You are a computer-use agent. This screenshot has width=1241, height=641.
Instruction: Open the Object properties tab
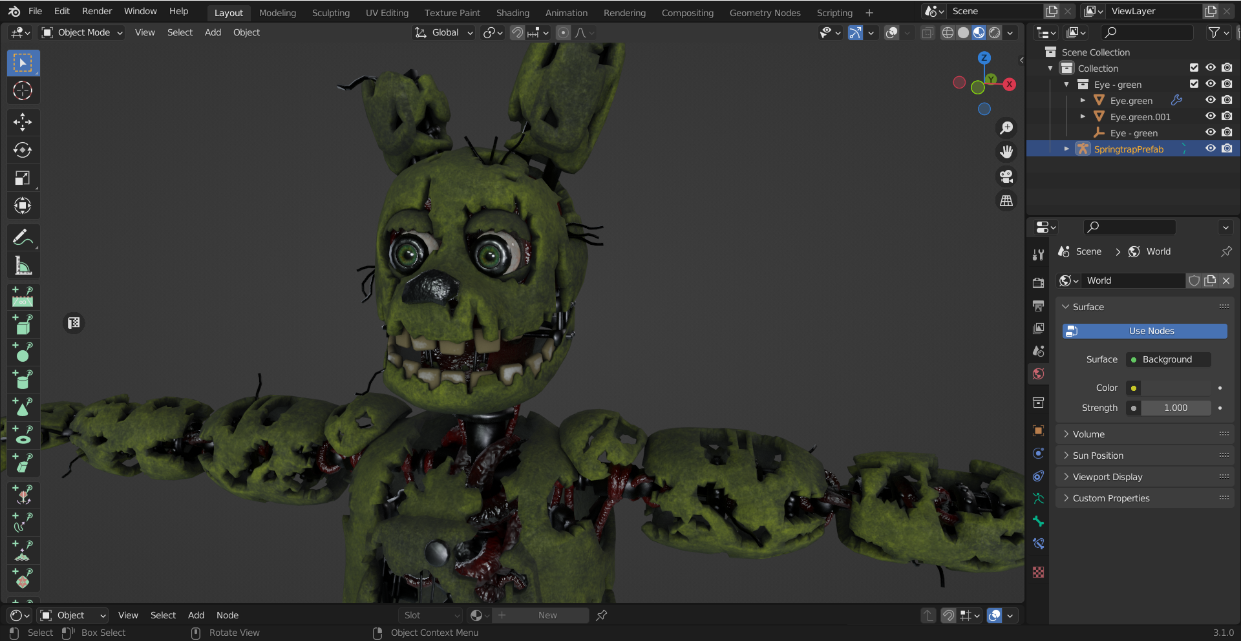pyautogui.click(x=1039, y=430)
